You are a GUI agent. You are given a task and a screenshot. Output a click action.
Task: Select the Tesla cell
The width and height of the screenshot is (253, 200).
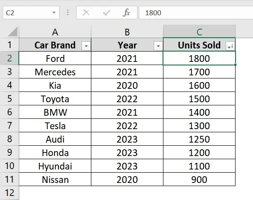(55, 126)
